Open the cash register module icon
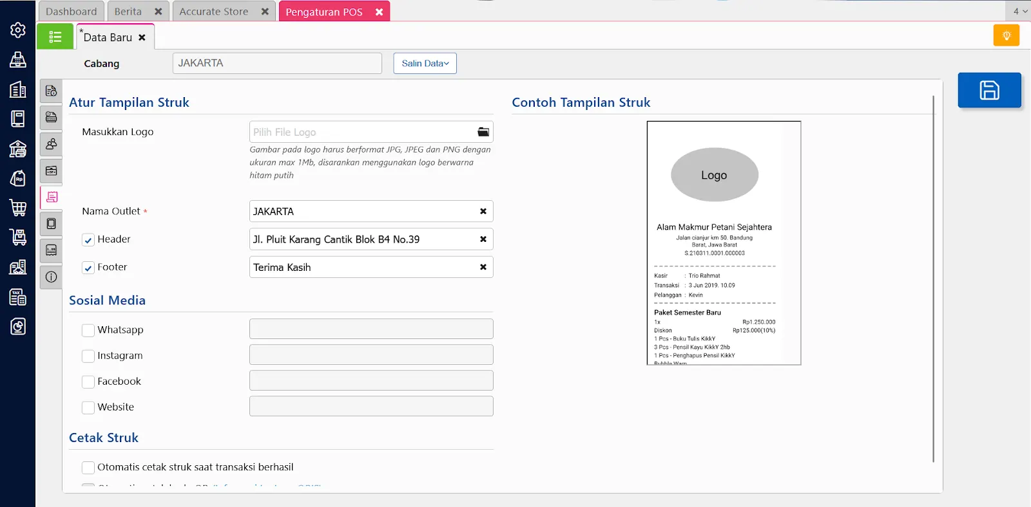Viewport: 1031px width, 507px height. pyautogui.click(x=18, y=60)
